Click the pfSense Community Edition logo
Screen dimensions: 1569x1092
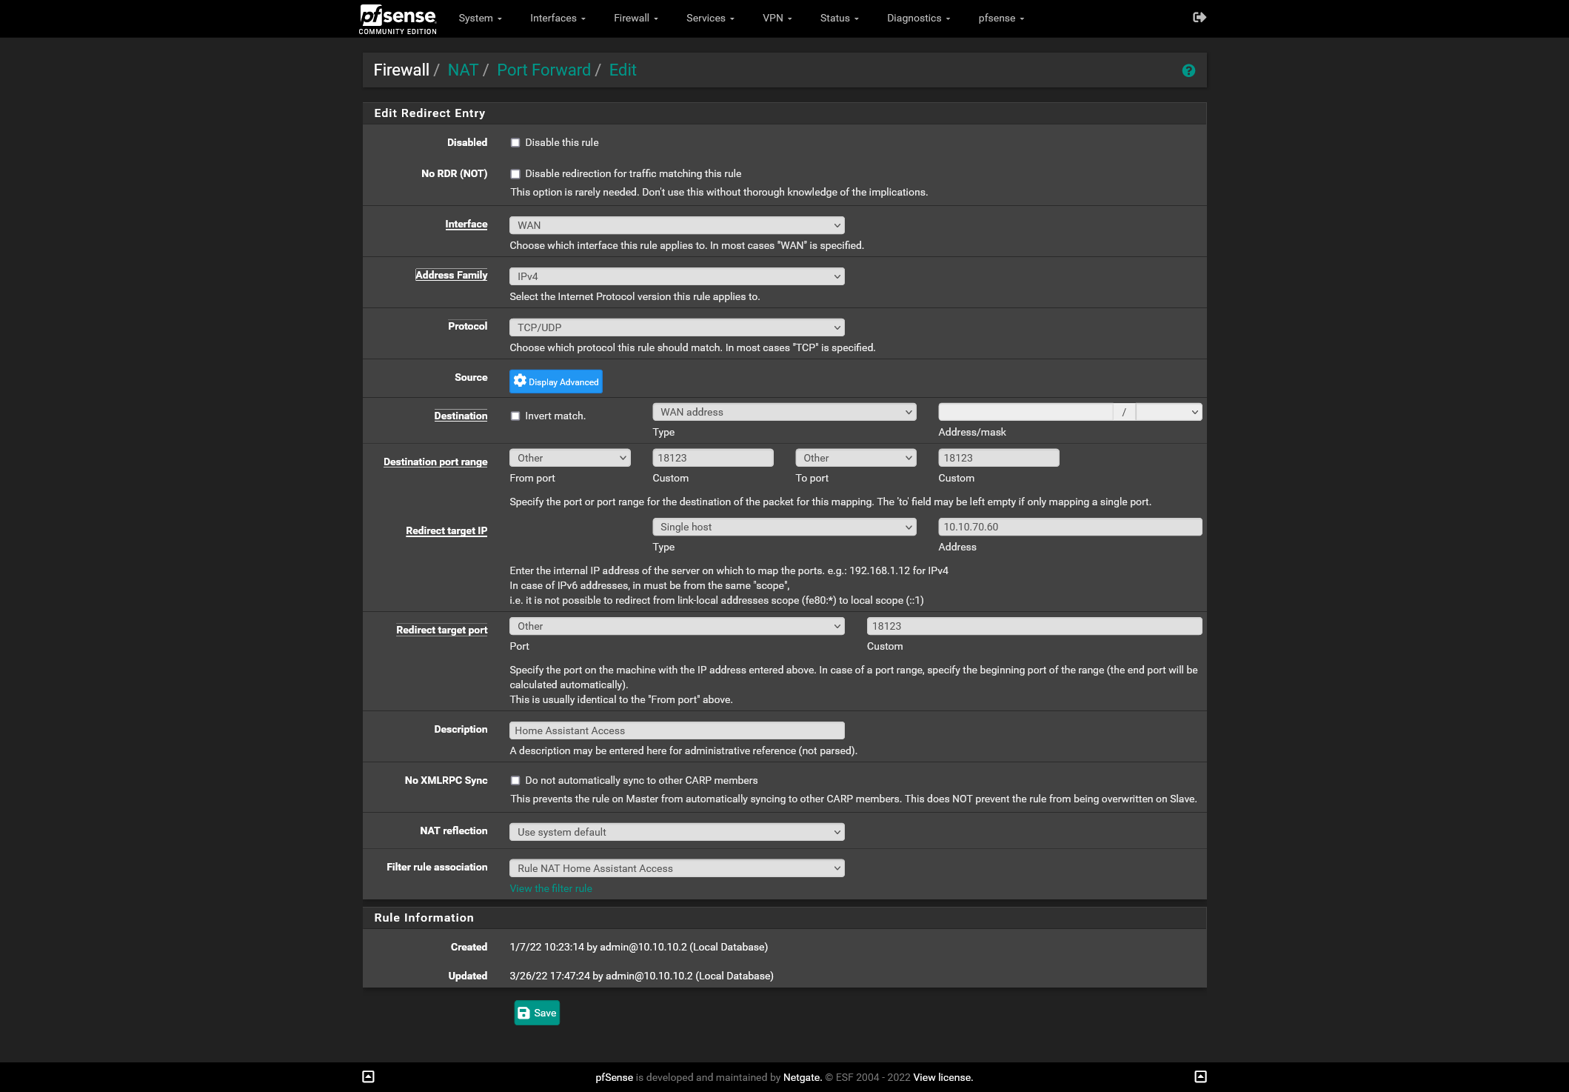point(398,19)
